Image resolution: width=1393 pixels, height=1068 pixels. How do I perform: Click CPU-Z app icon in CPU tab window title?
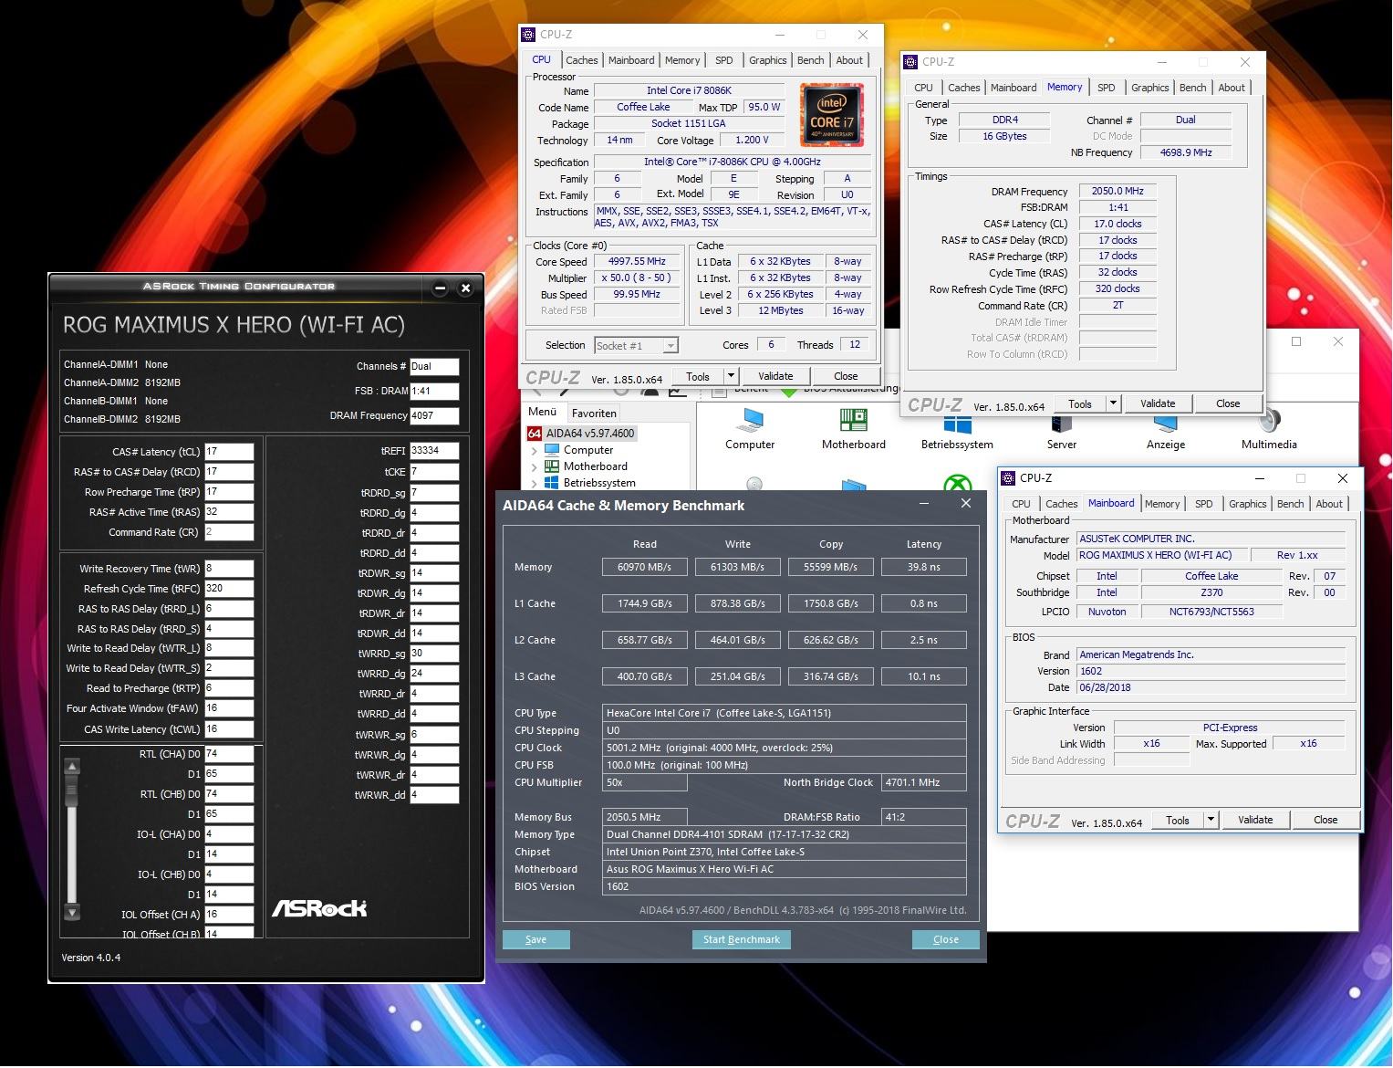528,35
